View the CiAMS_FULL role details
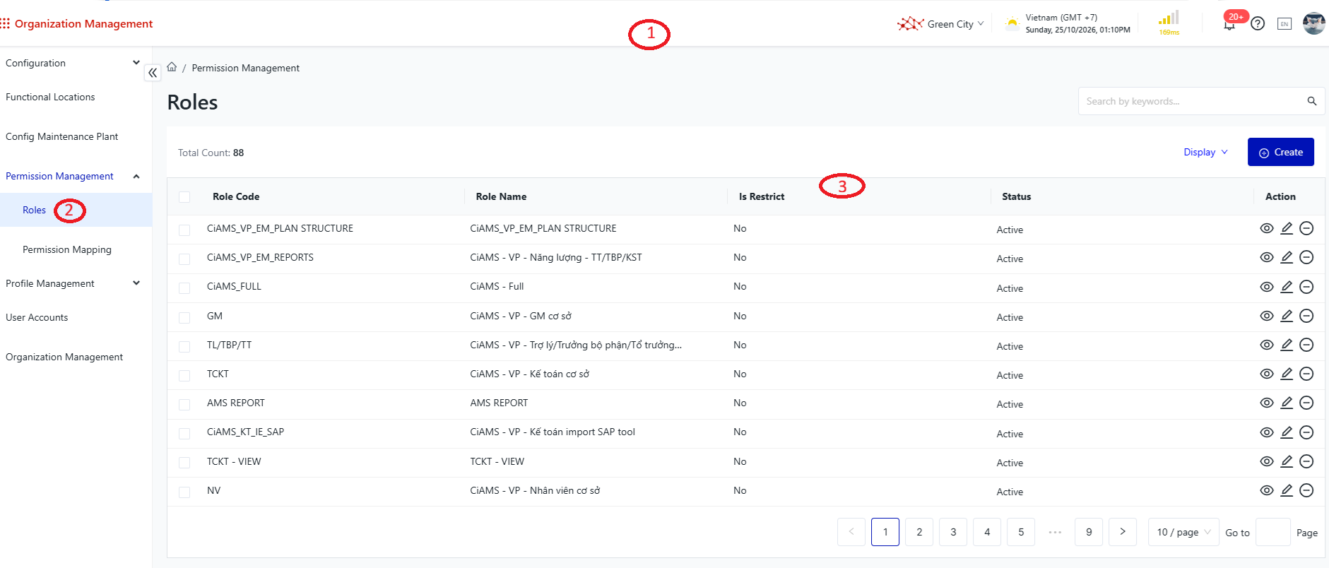Image resolution: width=1329 pixels, height=568 pixels. point(1267,287)
